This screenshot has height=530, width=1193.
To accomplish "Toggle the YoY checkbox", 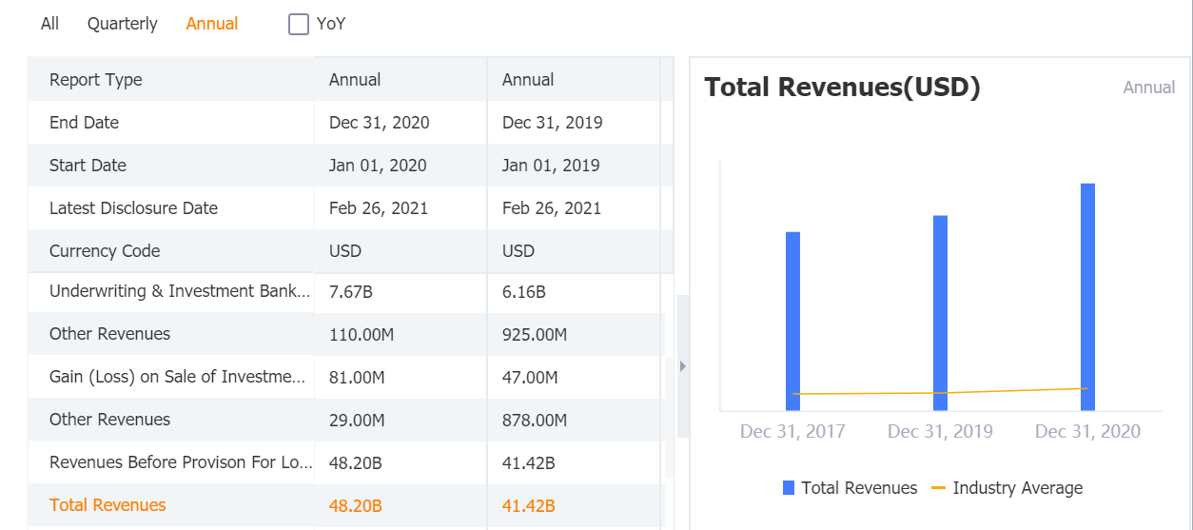I will (299, 24).
